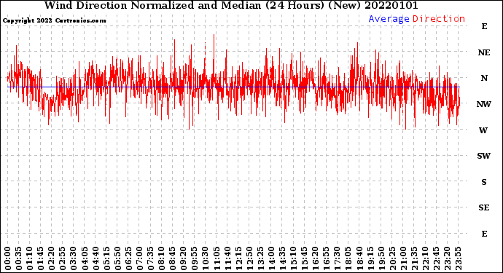
Task: Click the '03:30' time axis label
Action: (74, 258)
